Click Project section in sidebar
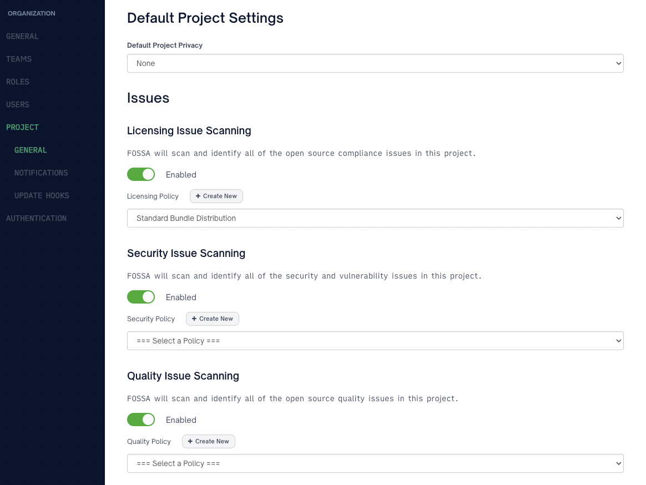 [x=22, y=127]
